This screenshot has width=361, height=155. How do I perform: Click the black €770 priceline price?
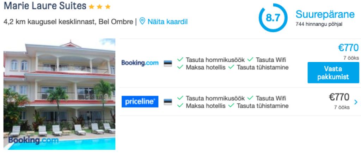tap(339, 98)
